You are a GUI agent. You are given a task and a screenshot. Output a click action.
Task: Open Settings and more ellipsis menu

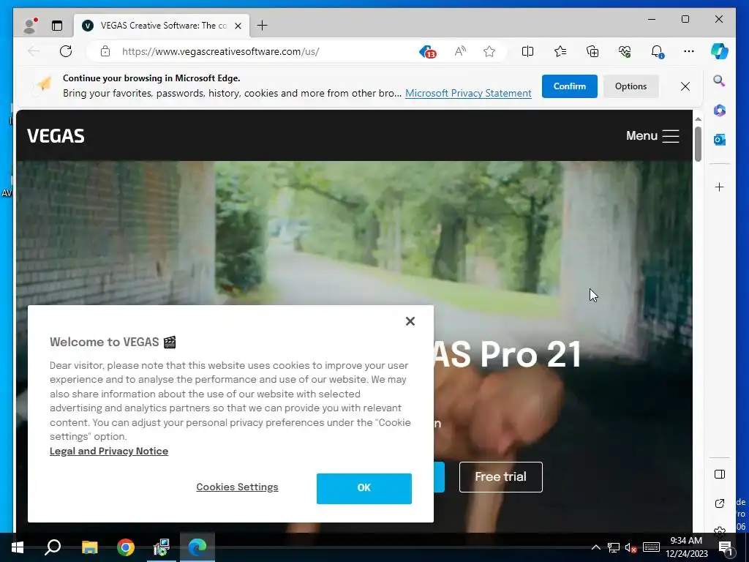(689, 51)
